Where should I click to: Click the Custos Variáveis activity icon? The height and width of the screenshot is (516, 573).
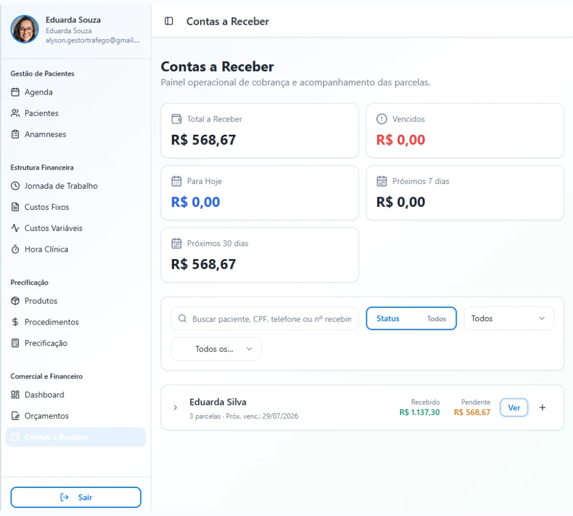coord(15,228)
